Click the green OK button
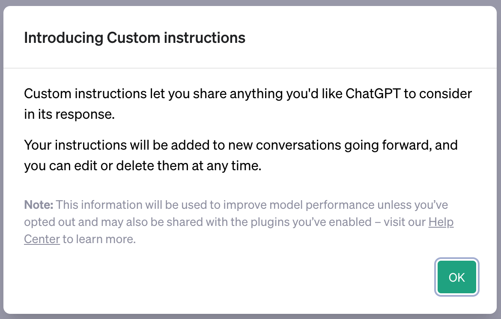Viewport: 501px width, 319px height. [456, 277]
